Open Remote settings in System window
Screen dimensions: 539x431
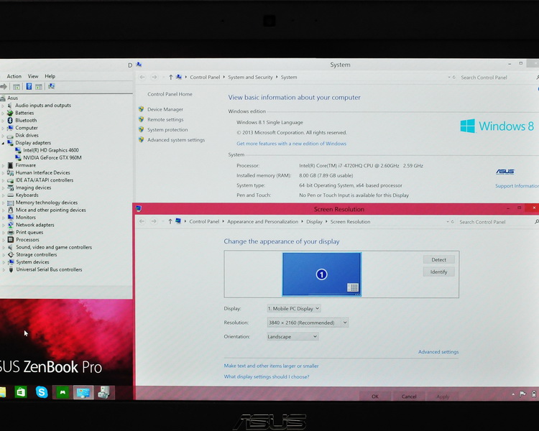[x=165, y=120]
